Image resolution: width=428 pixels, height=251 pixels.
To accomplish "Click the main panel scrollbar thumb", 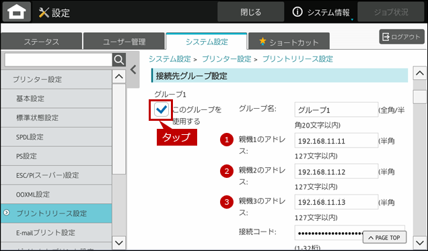I will 419,97.
